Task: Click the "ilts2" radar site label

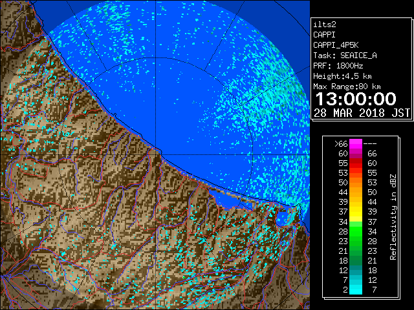Action: (x=325, y=25)
